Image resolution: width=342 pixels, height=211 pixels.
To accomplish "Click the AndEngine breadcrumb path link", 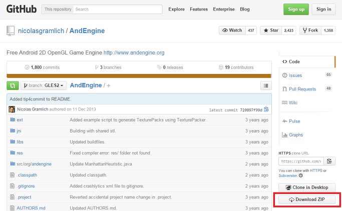I will point(86,85).
